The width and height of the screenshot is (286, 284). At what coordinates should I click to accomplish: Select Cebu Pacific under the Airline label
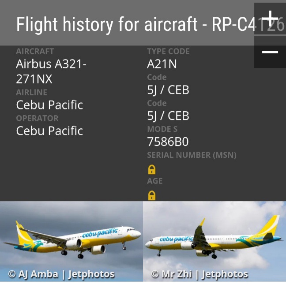tap(49, 105)
